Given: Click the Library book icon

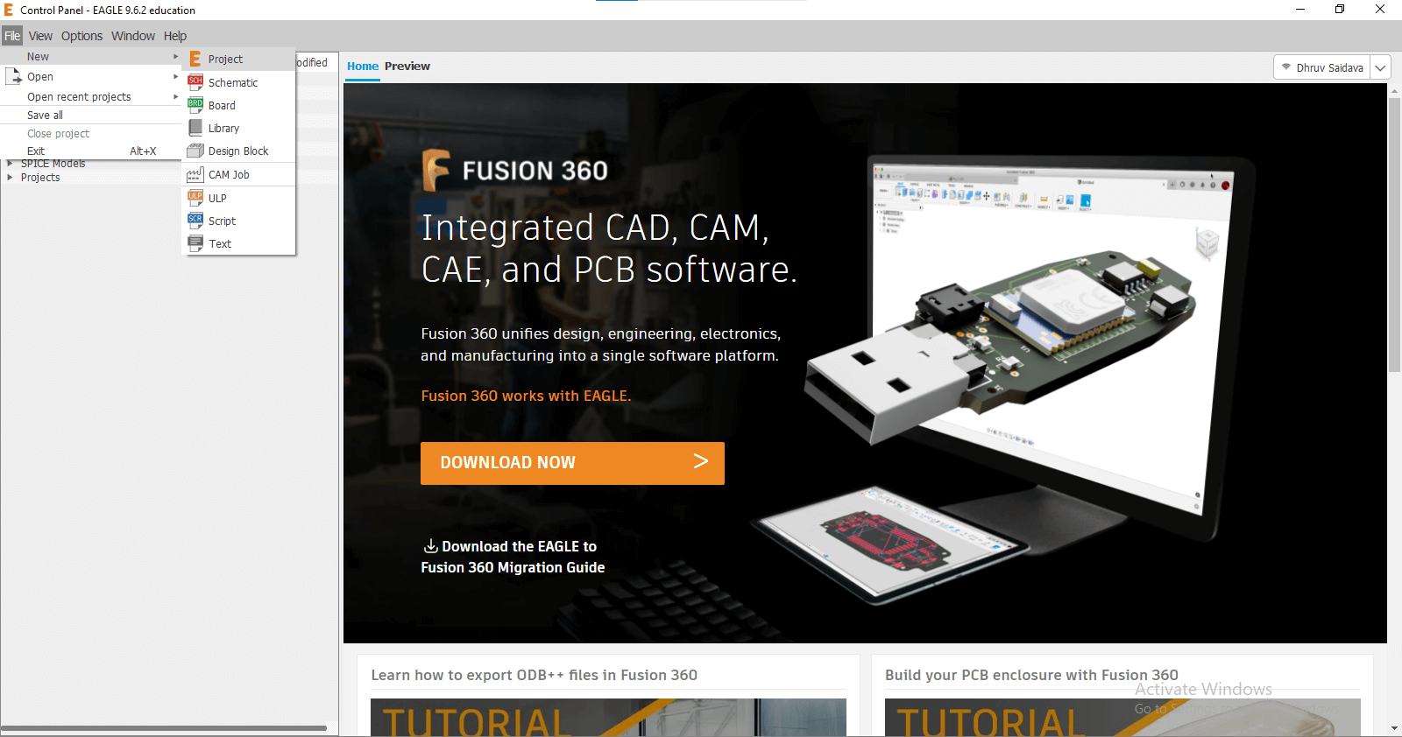Looking at the screenshot, I should (x=195, y=128).
